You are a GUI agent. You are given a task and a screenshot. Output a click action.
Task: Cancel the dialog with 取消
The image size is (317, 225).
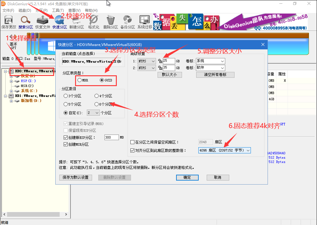coord(218,177)
